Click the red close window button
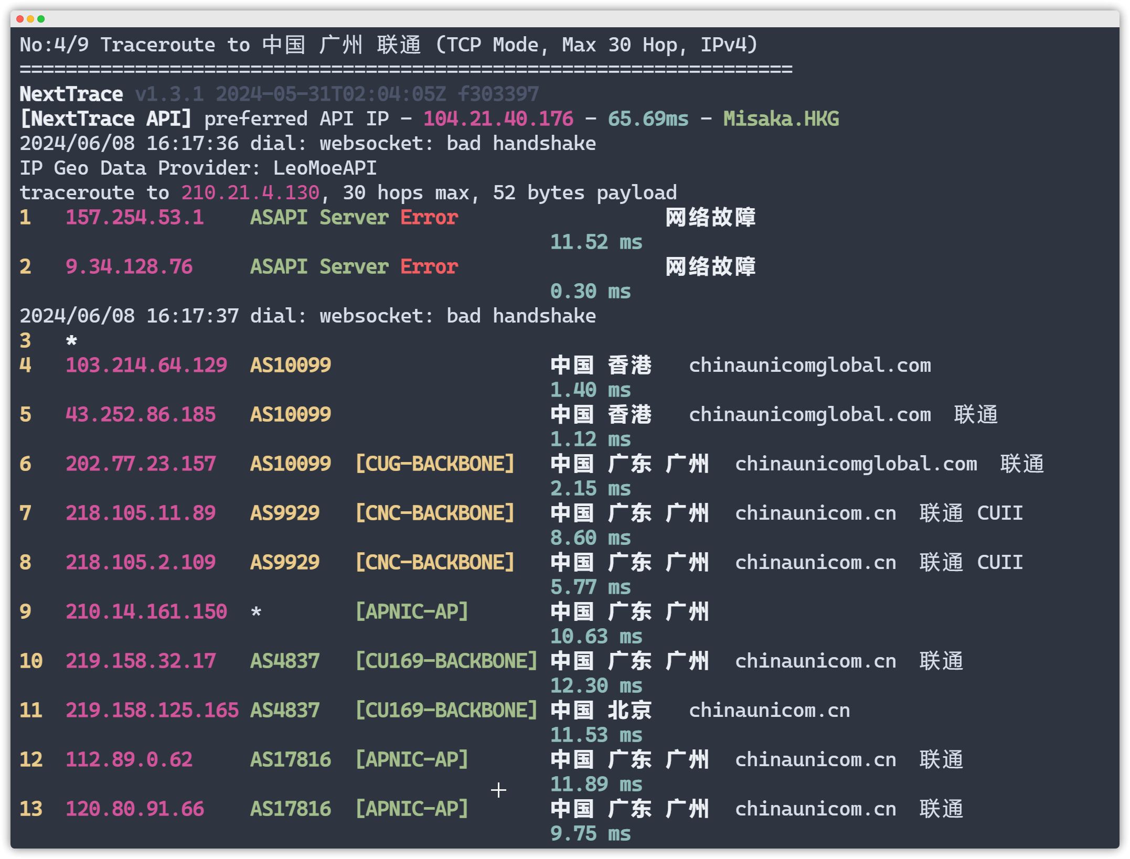 coord(20,19)
